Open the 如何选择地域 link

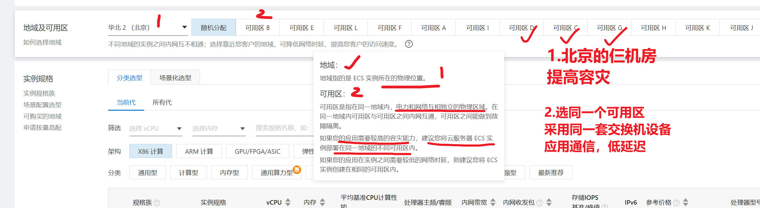pos(42,42)
